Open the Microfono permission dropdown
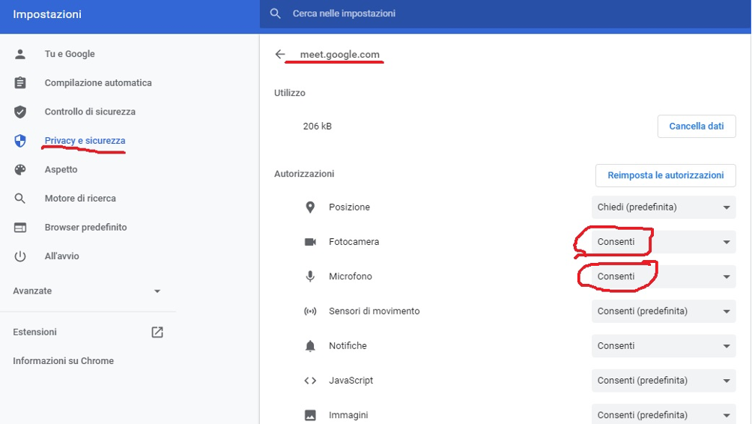Viewport: 752px width, 424px height. 664,276
